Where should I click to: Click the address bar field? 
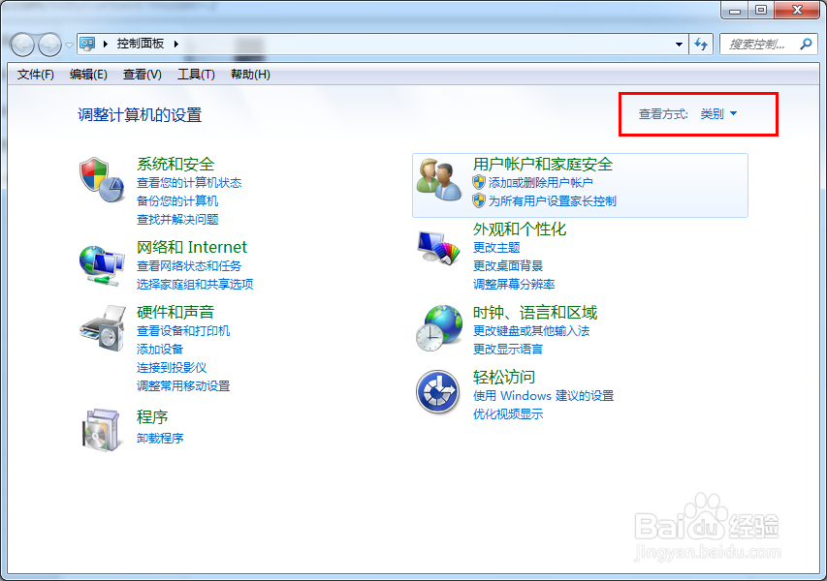tap(383, 45)
